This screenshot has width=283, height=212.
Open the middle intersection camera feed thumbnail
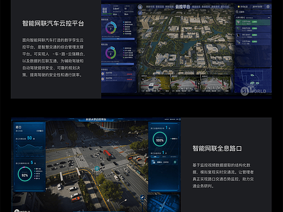pos(186,83)
